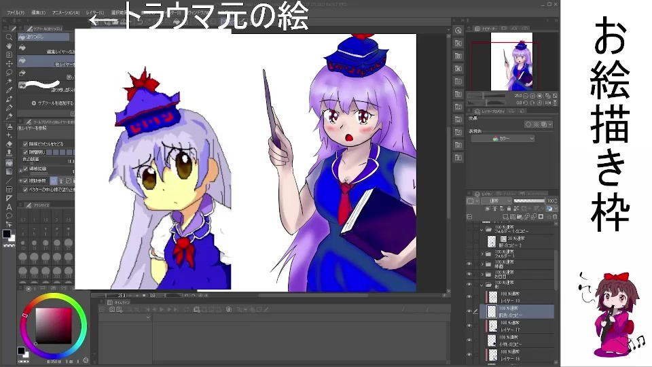Click サブツールを追加する button
The height and width of the screenshot is (367, 652).
52,103
